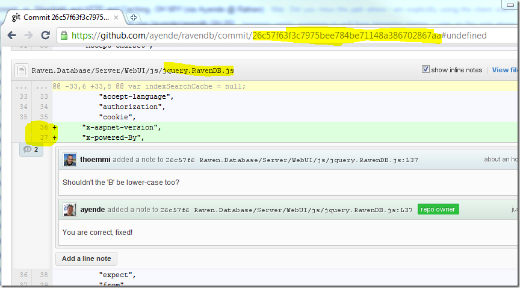Go back with the browser back arrow
The height and width of the screenshot is (288, 520).
tap(11, 35)
